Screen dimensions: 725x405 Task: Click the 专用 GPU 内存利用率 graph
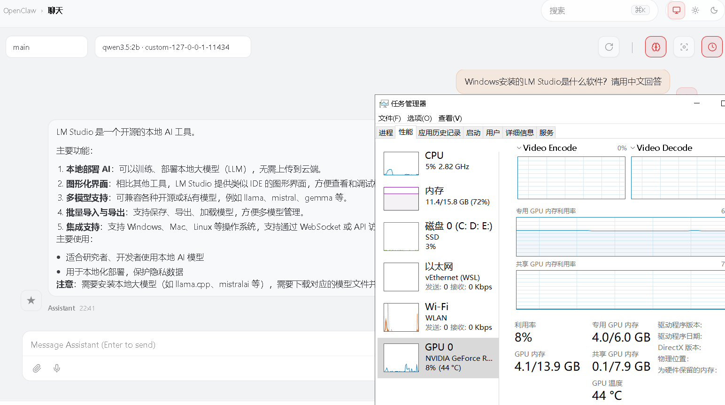point(620,236)
